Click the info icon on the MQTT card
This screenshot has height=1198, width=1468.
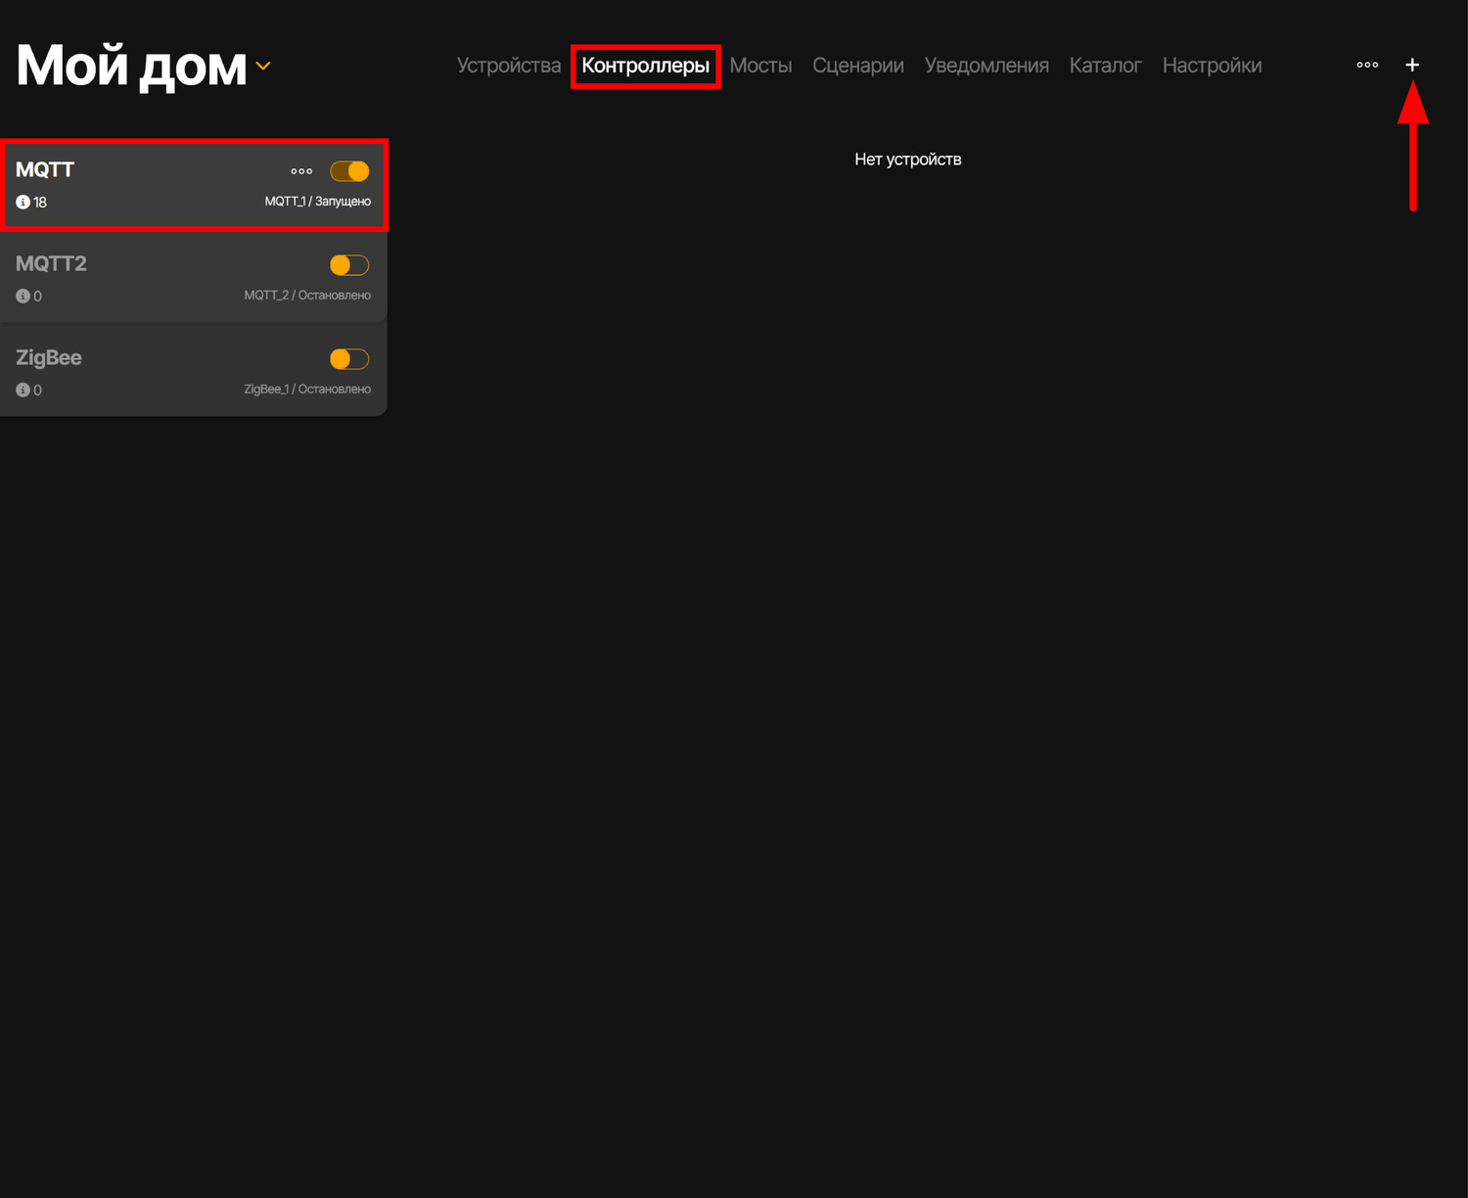pos(23,203)
